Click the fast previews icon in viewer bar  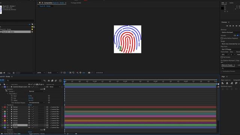pyautogui.click(x=61, y=73)
